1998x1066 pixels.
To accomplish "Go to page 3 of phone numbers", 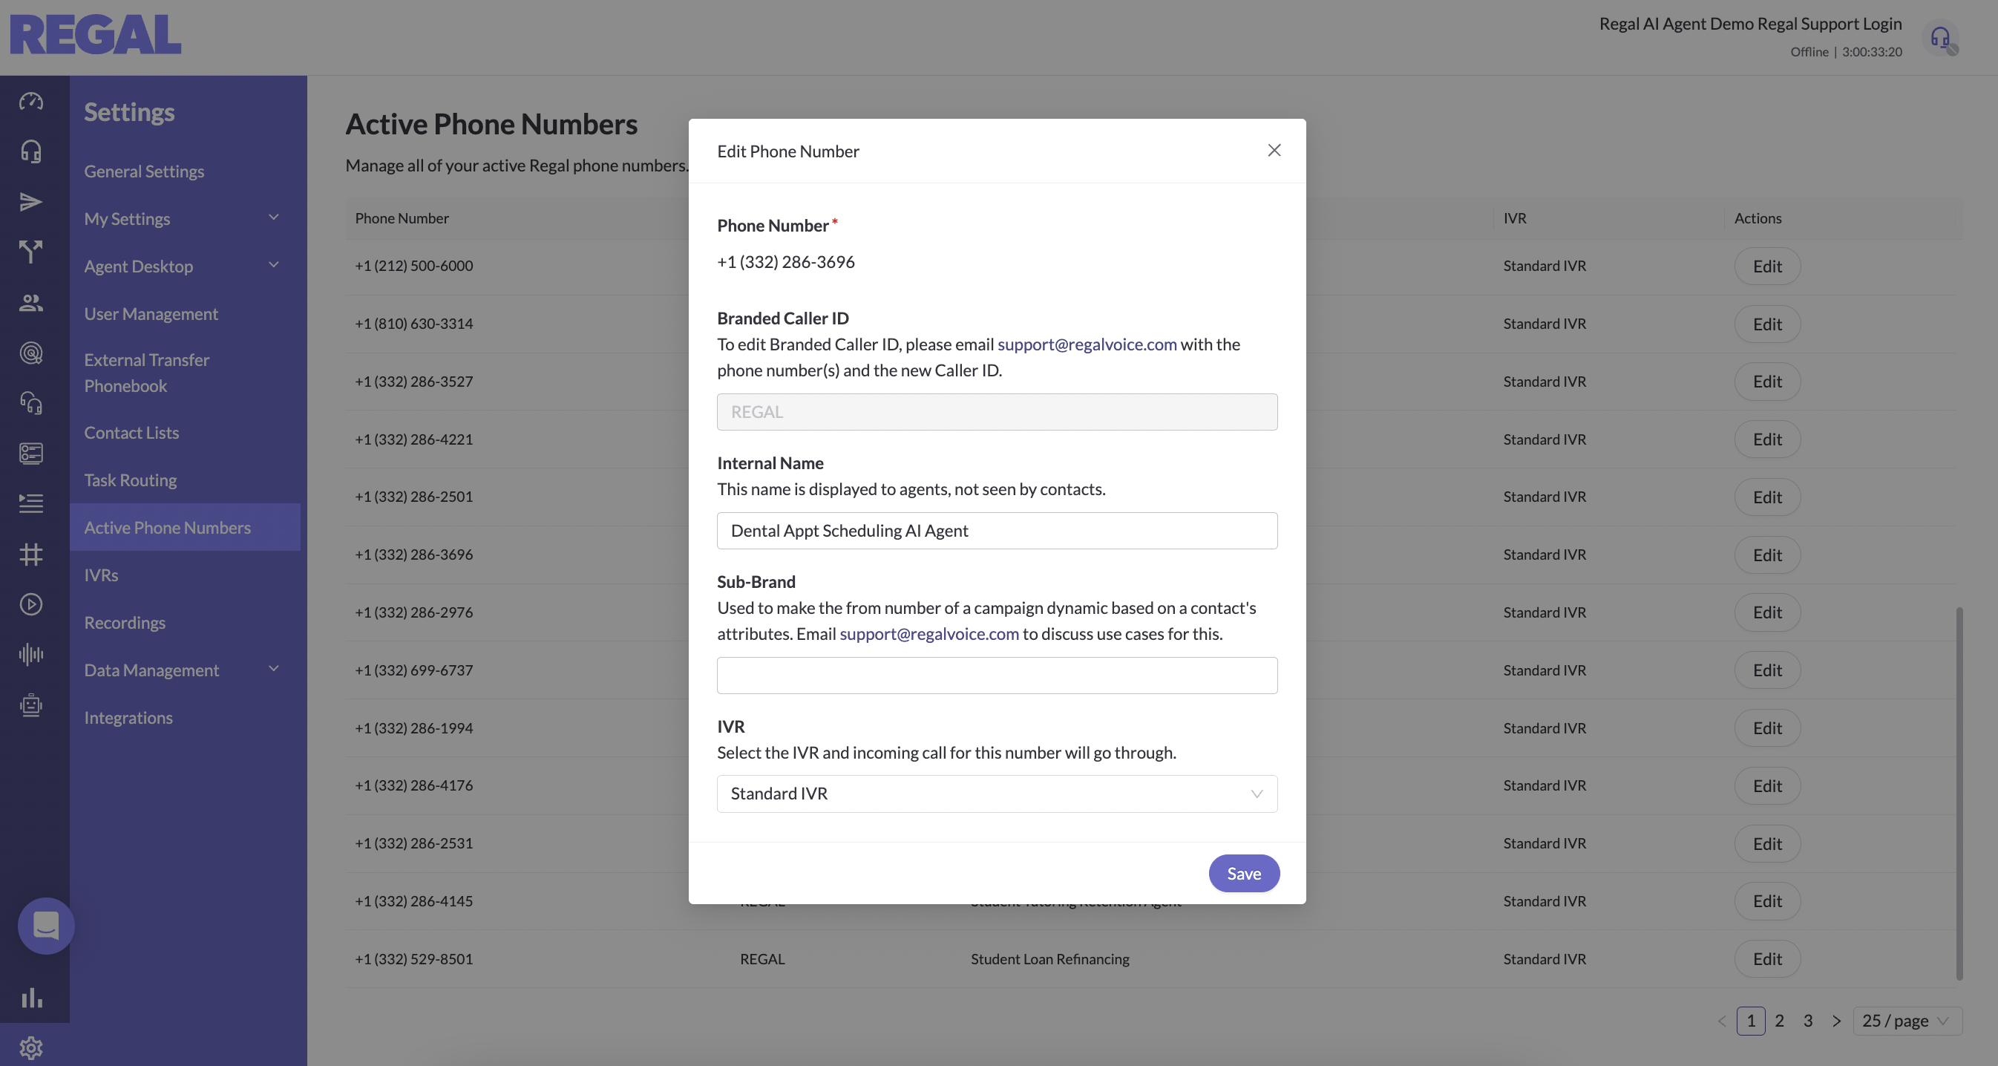I will 1808,1021.
